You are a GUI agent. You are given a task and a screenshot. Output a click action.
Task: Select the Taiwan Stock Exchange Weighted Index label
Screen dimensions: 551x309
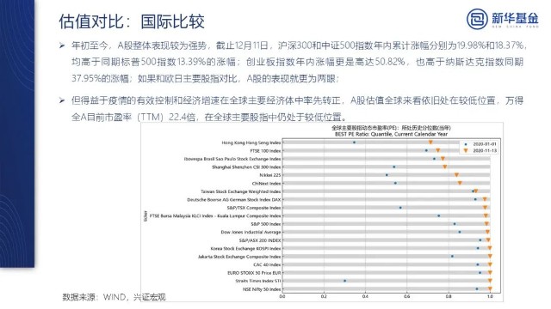[241, 191]
